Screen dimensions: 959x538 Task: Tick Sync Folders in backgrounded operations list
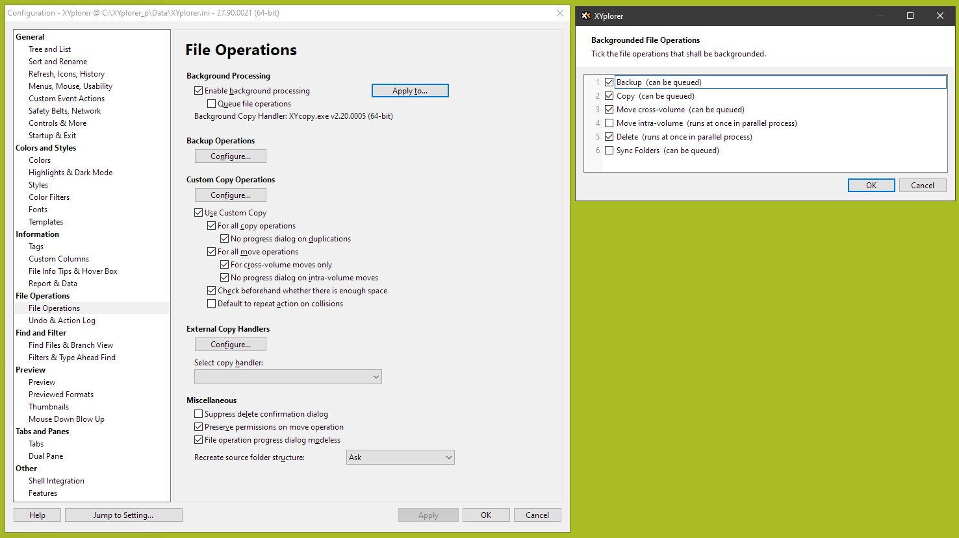coord(609,151)
